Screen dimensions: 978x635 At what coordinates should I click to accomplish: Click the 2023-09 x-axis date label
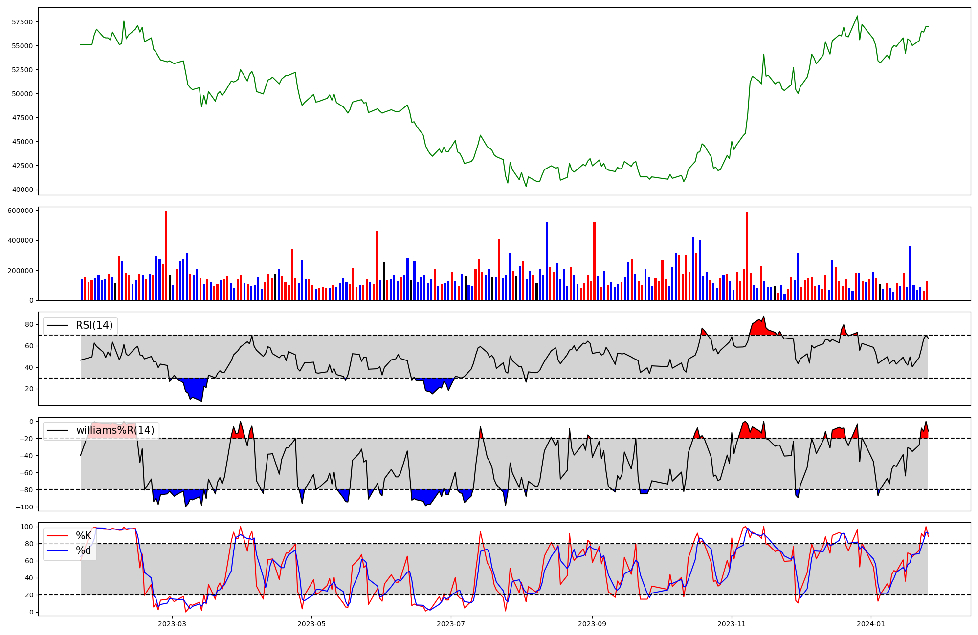click(592, 624)
